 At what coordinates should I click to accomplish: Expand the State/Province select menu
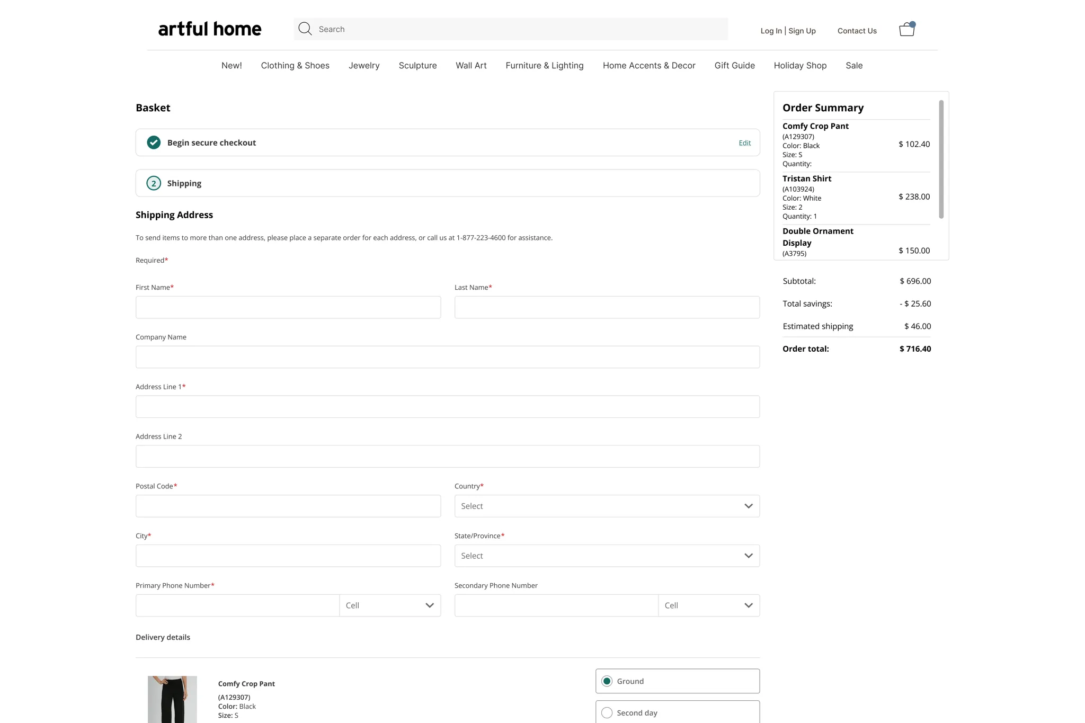(x=607, y=556)
